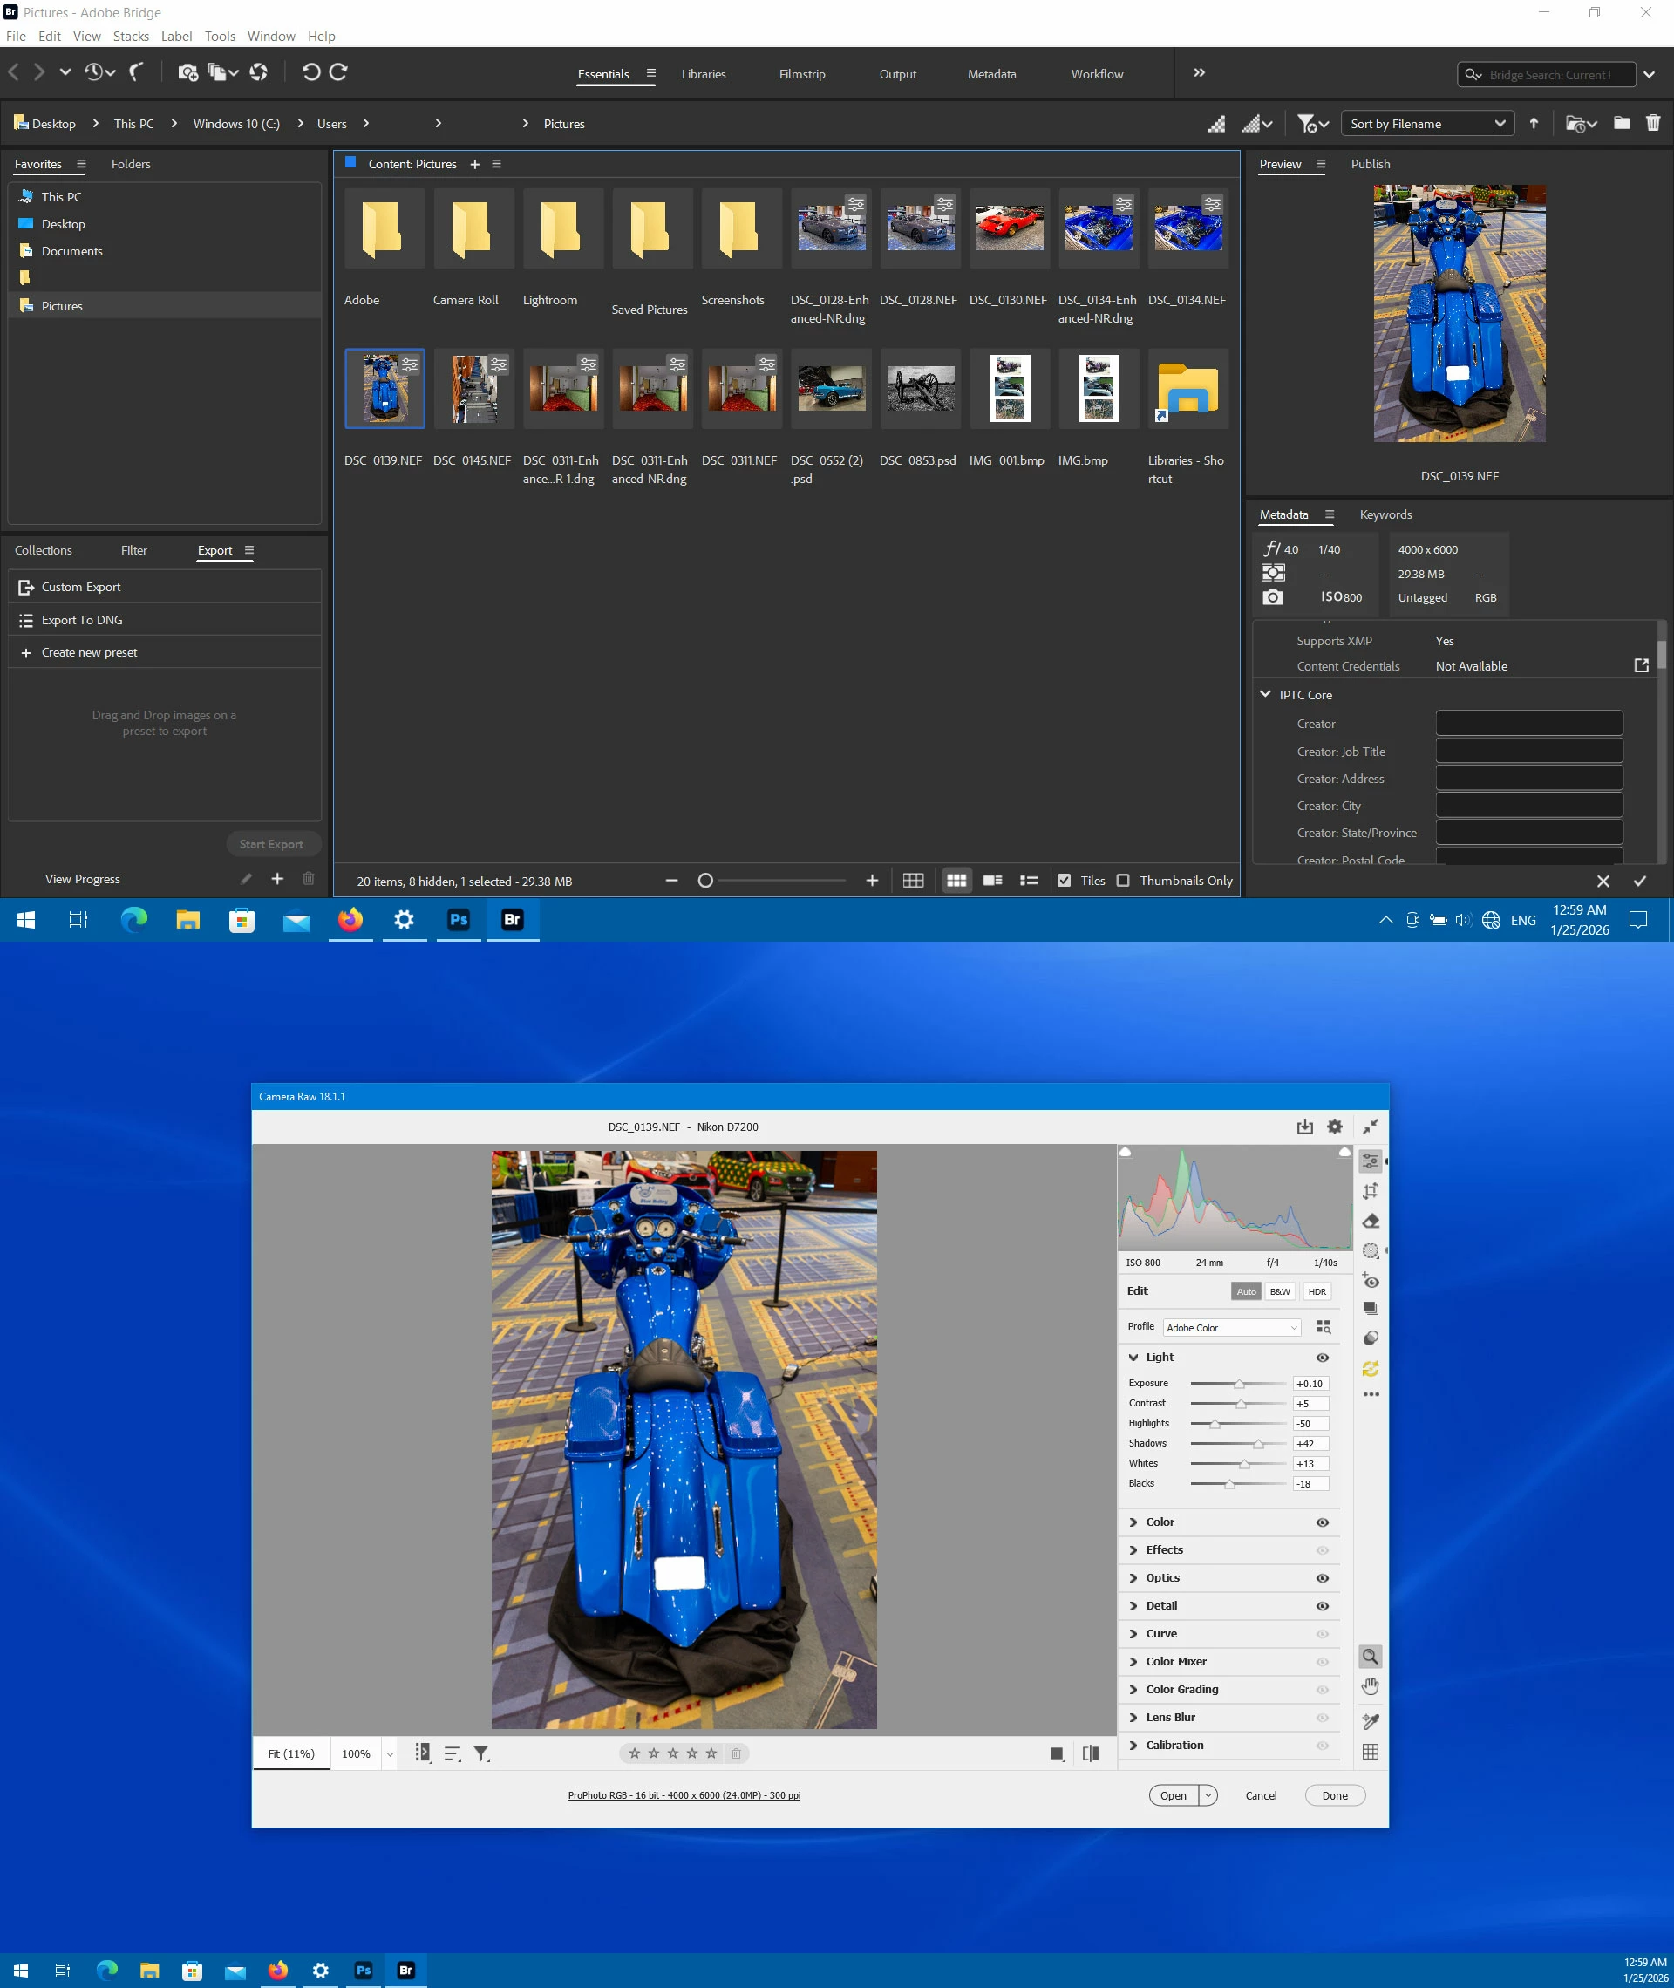Screen dimensions: 1674x1988
Task: Rotate image 90 degrees counterclockwise in Bridge
Action: pos(310,72)
